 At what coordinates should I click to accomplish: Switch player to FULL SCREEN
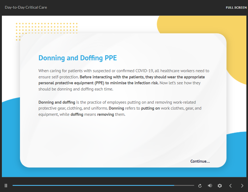pyautogui.click(x=236, y=8)
